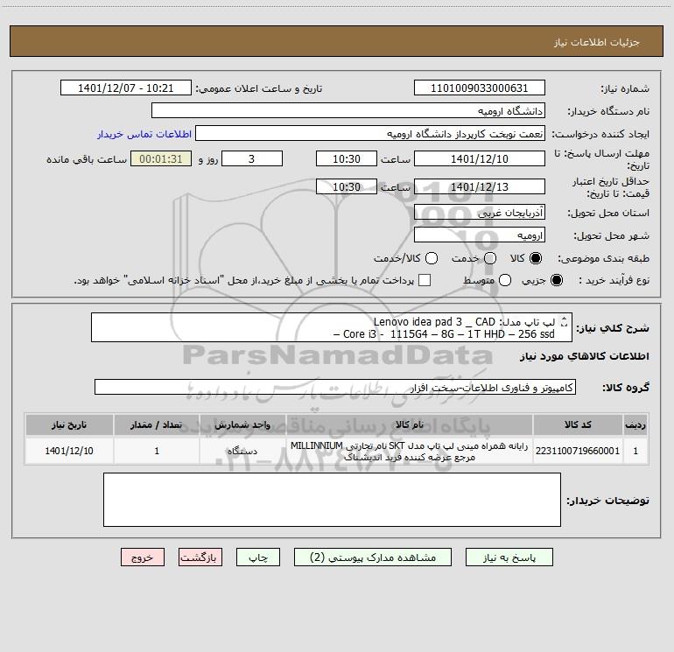
Task: Click the توضیحات خریدار text area
Action: [332, 500]
